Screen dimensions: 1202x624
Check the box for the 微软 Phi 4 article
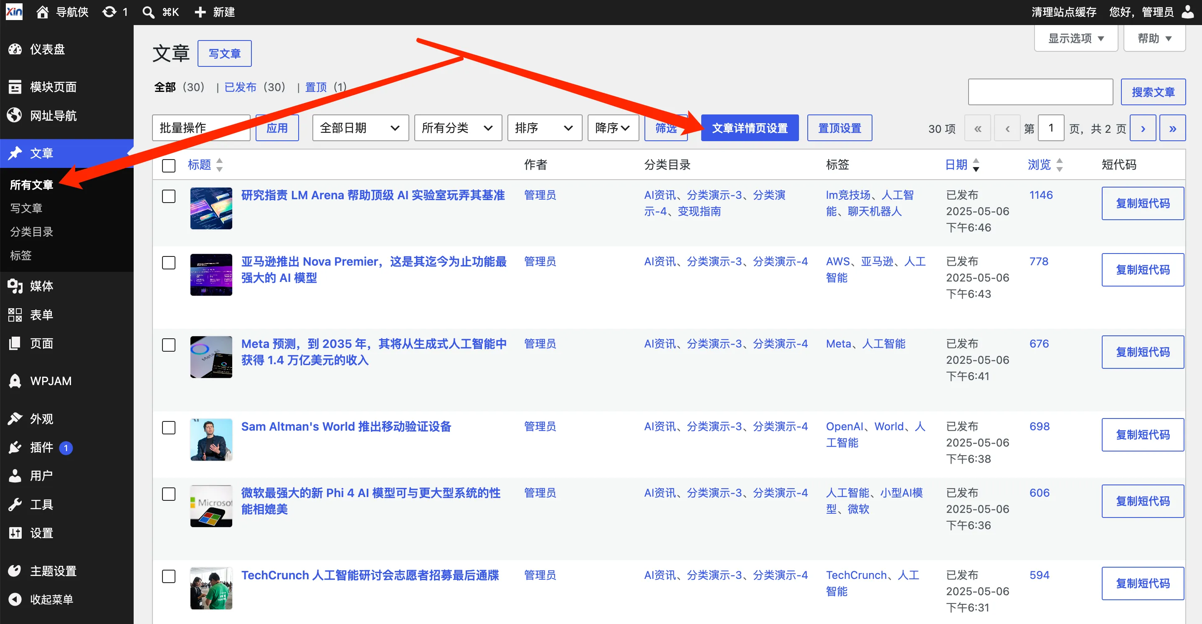pyautogui.click(x=168, y=494)
